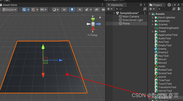Lock the Project panel
Viewport: 183px width, 101px height.
178,5
